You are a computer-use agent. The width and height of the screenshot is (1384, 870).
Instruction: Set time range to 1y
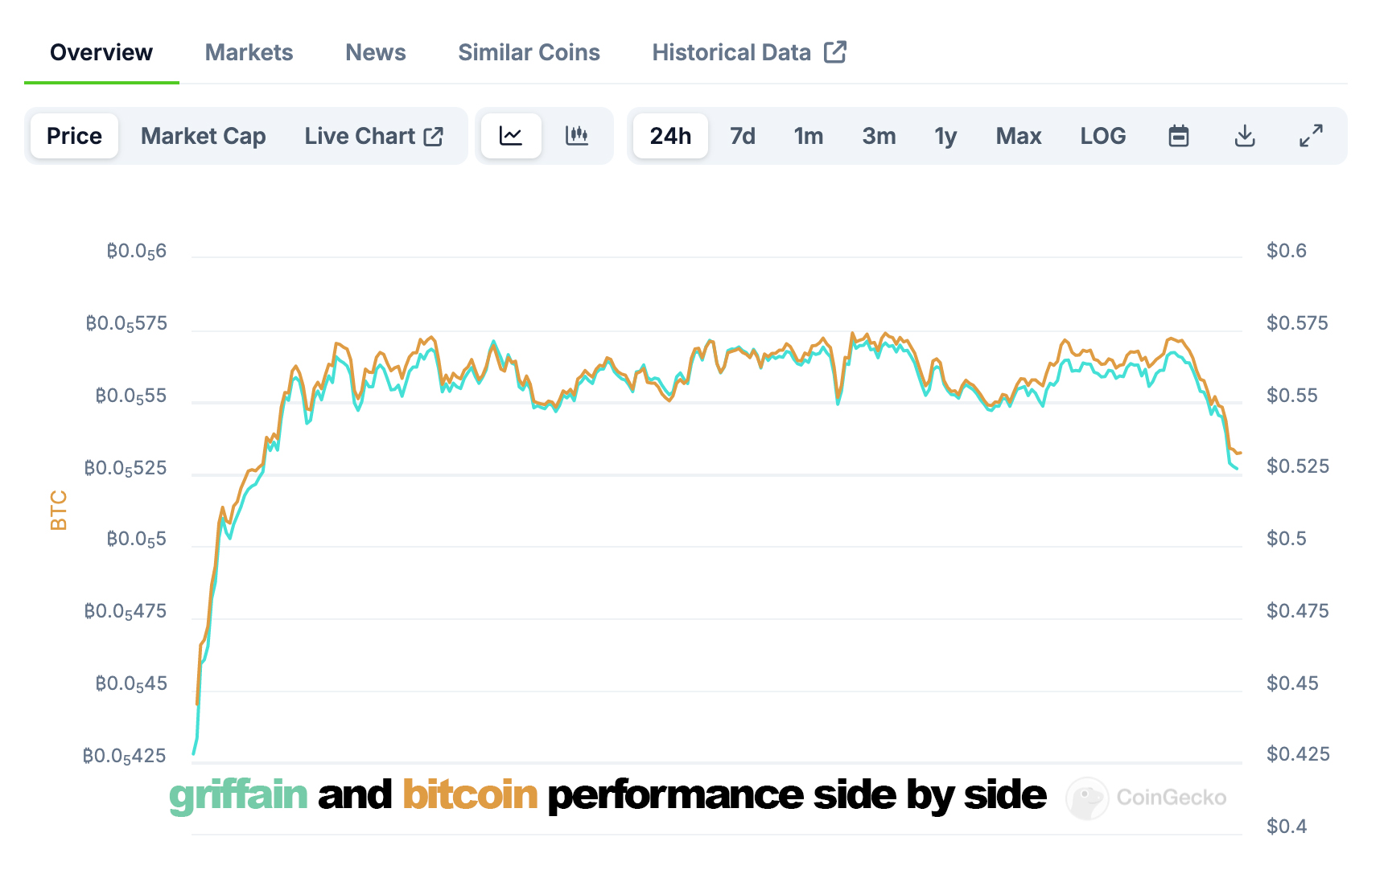(x=945, y=136)
